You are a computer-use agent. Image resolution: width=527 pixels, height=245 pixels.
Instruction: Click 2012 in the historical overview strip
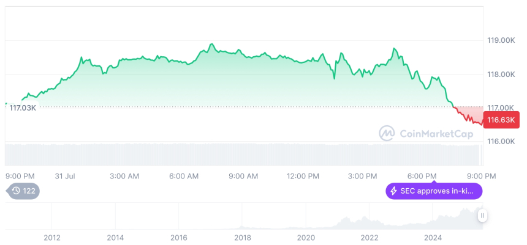click(x=51, y=238)
